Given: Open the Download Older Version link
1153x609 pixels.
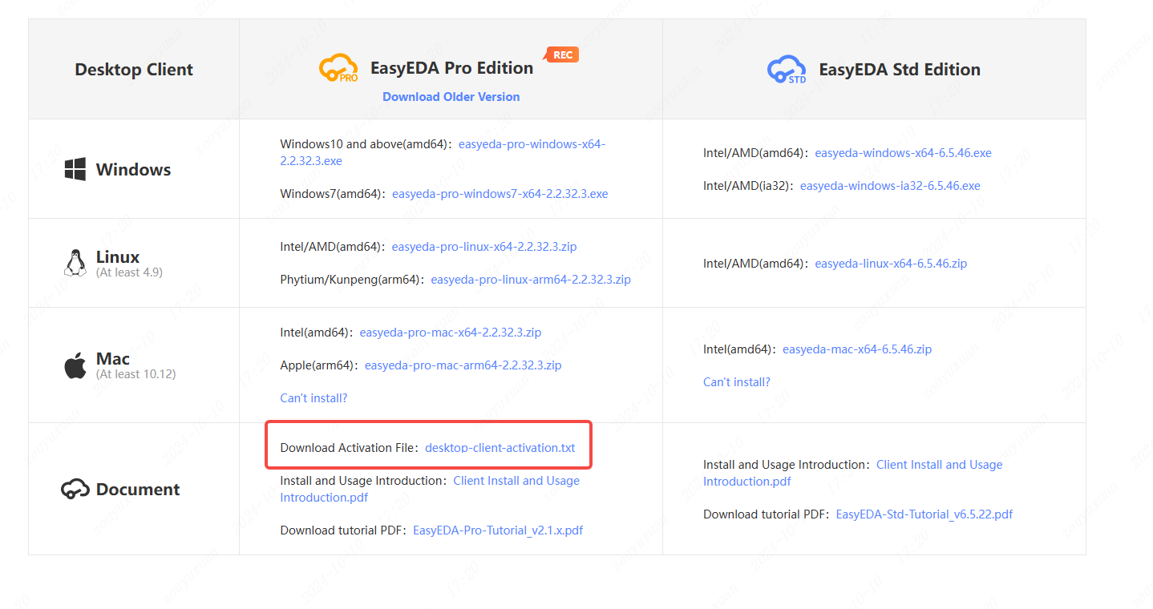Looking at the screenshot, I should [451, 96].
